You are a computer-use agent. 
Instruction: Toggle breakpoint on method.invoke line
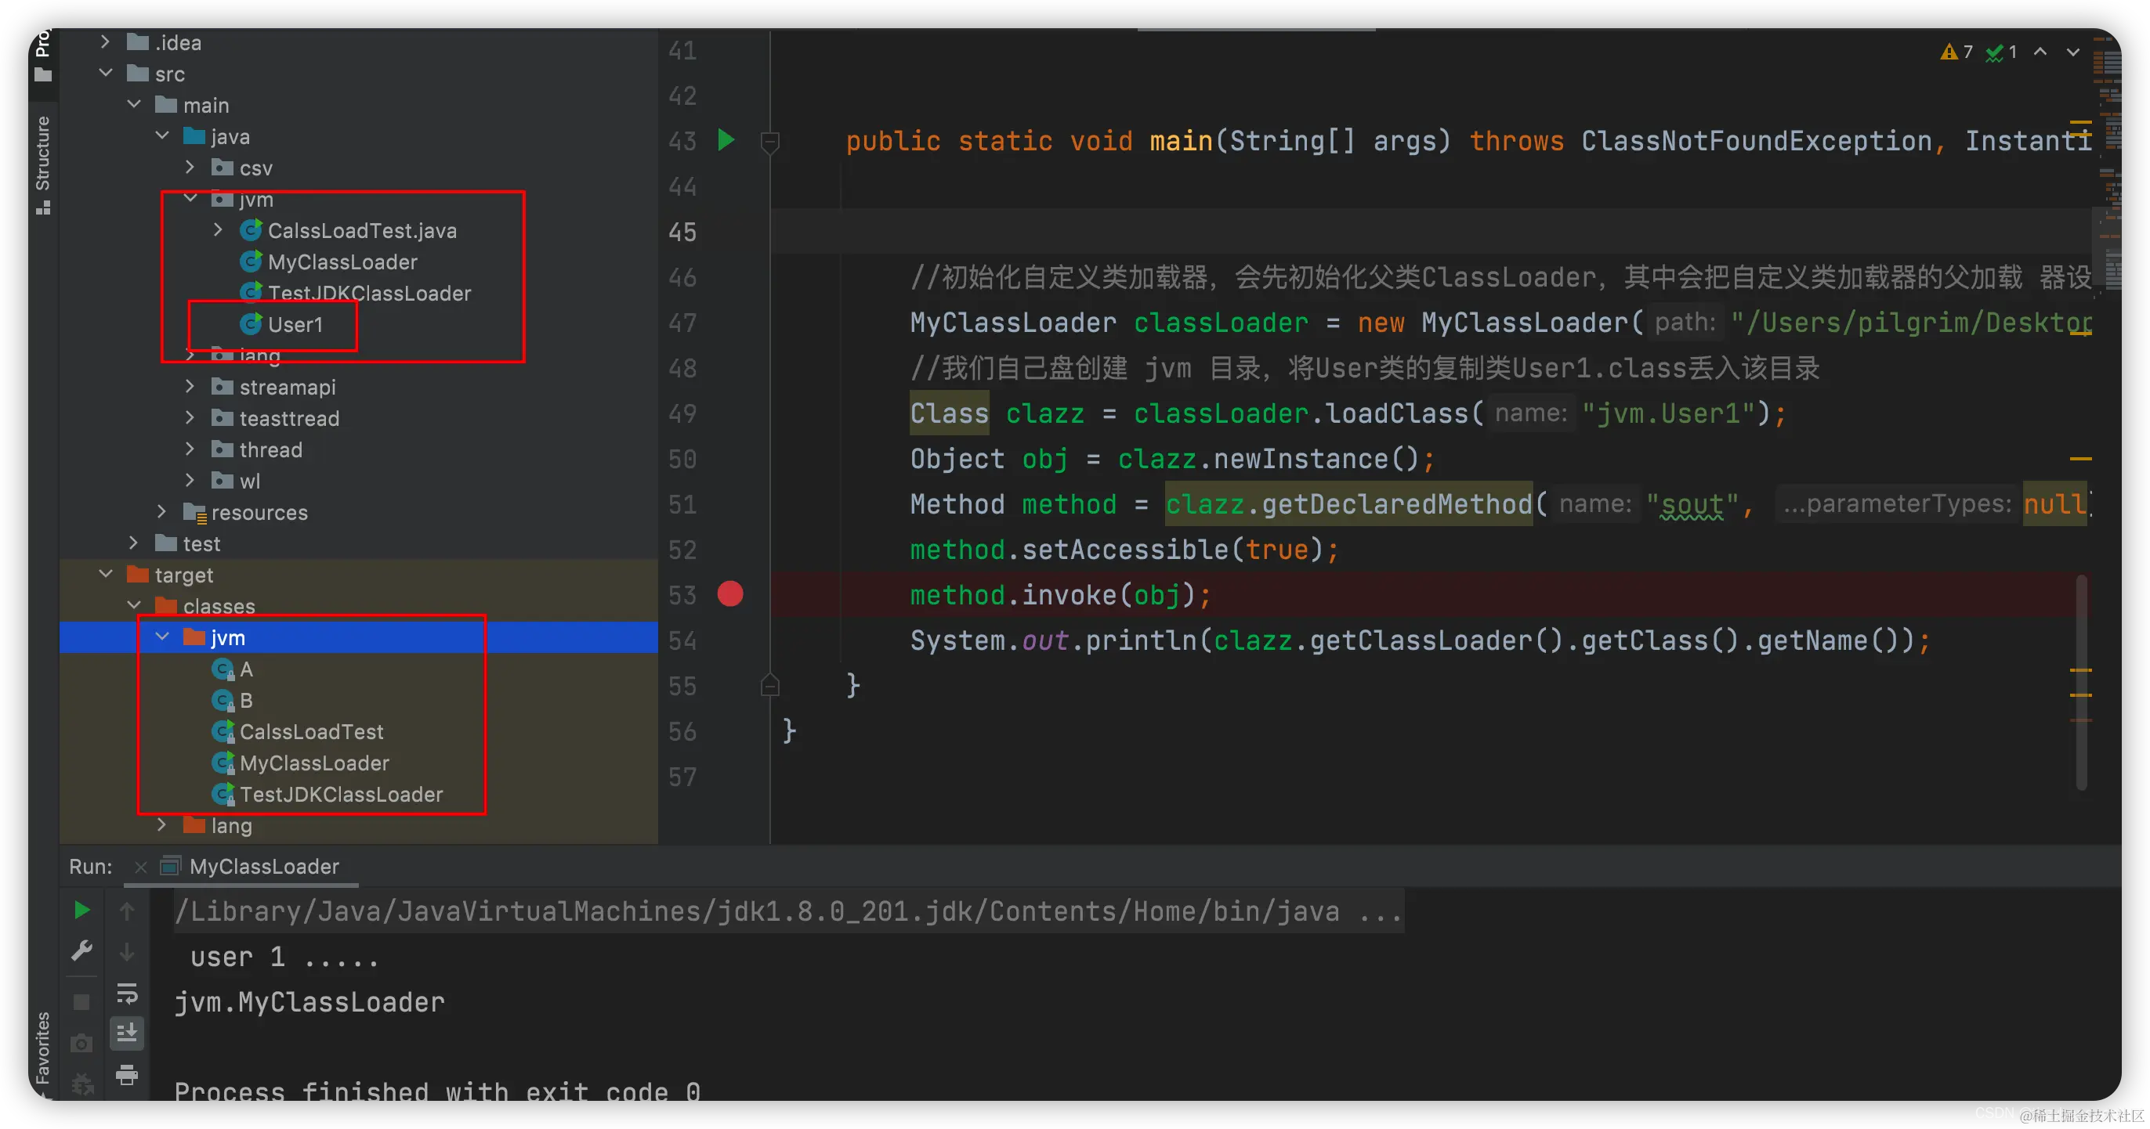point(729,594)
